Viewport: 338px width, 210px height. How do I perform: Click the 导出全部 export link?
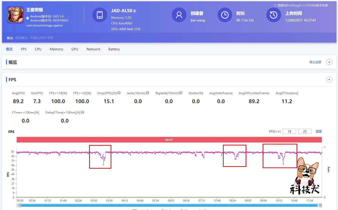coord(315,62)
